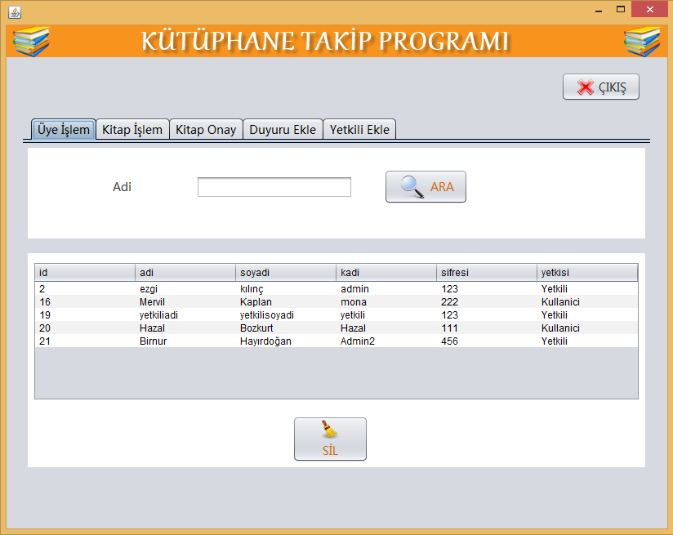
Task: Switch to the Kitap Onay tab
Action: [206, 129]
